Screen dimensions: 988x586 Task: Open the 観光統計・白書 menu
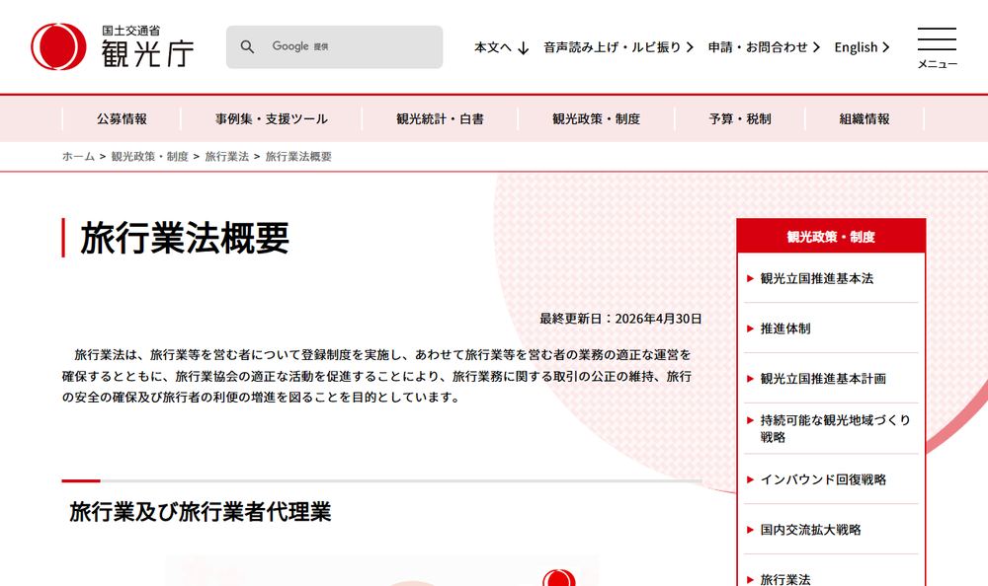[x=440, y=119]
